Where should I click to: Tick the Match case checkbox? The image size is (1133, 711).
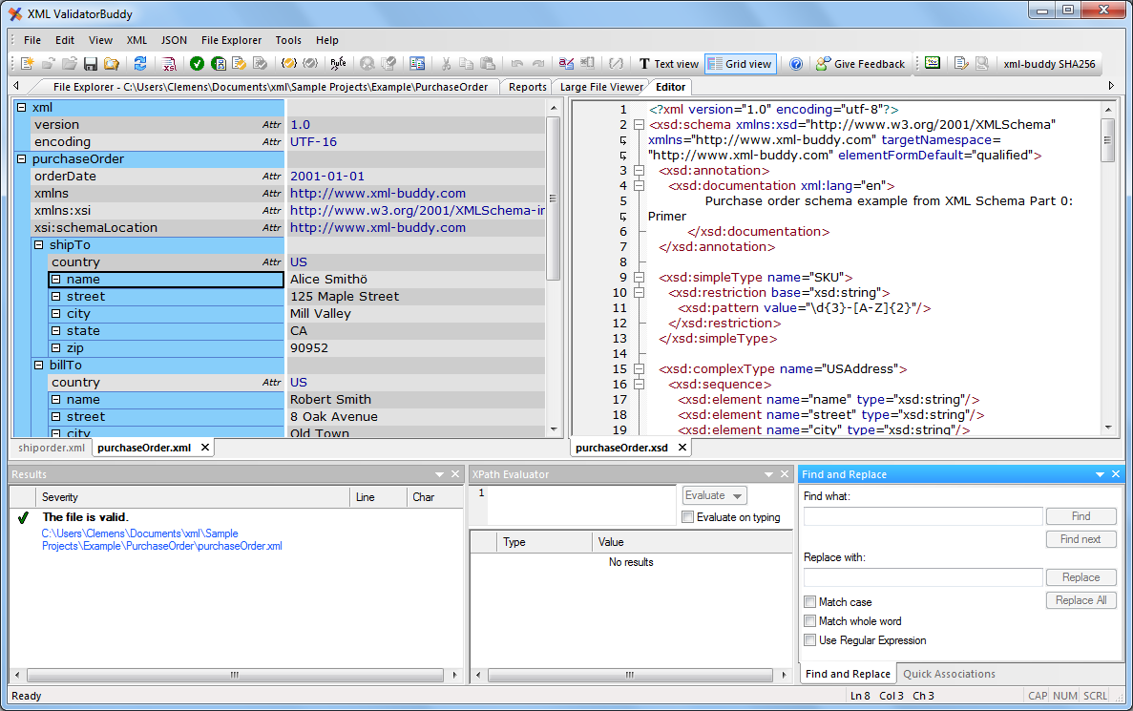pos(810,602)
